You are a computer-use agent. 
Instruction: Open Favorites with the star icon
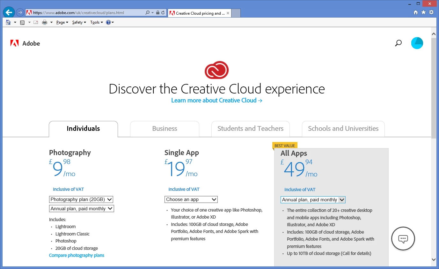pyautogui.click(x=423, y=12)
